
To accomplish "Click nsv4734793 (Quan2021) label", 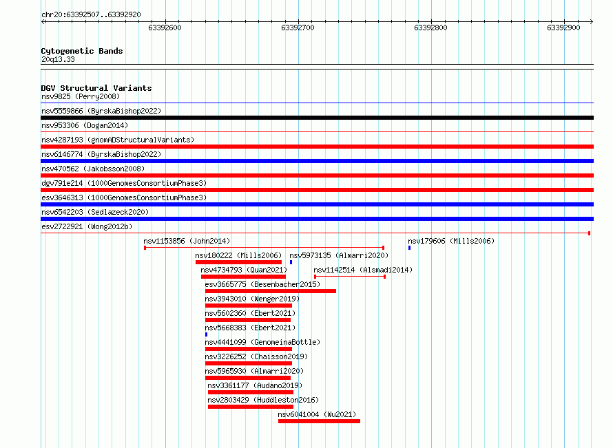I will pos(244,270).
